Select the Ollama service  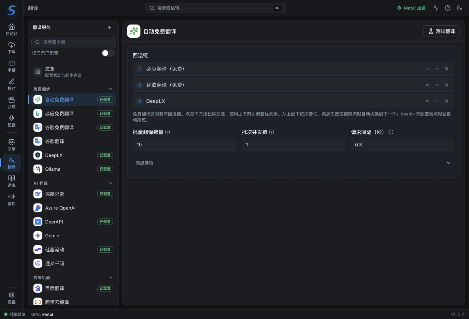click(x=73, y=169)
